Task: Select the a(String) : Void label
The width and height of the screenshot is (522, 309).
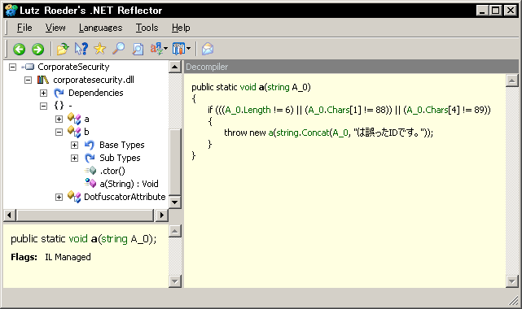Action: [x=129, y=184]
